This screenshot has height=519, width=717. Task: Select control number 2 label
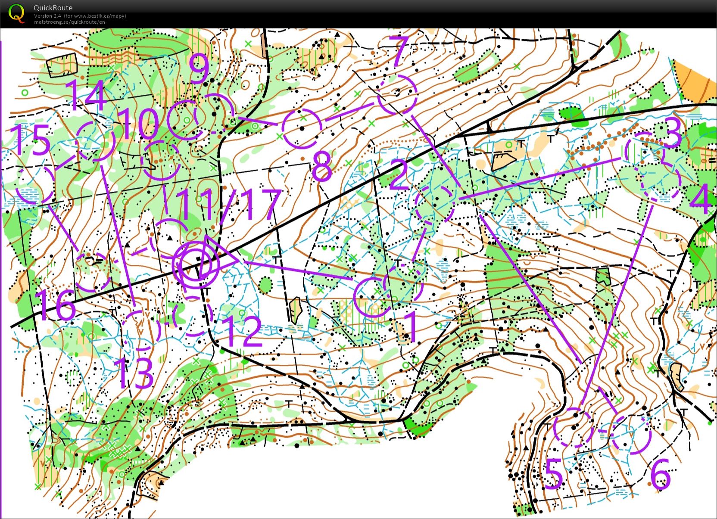tap(399, 174)
